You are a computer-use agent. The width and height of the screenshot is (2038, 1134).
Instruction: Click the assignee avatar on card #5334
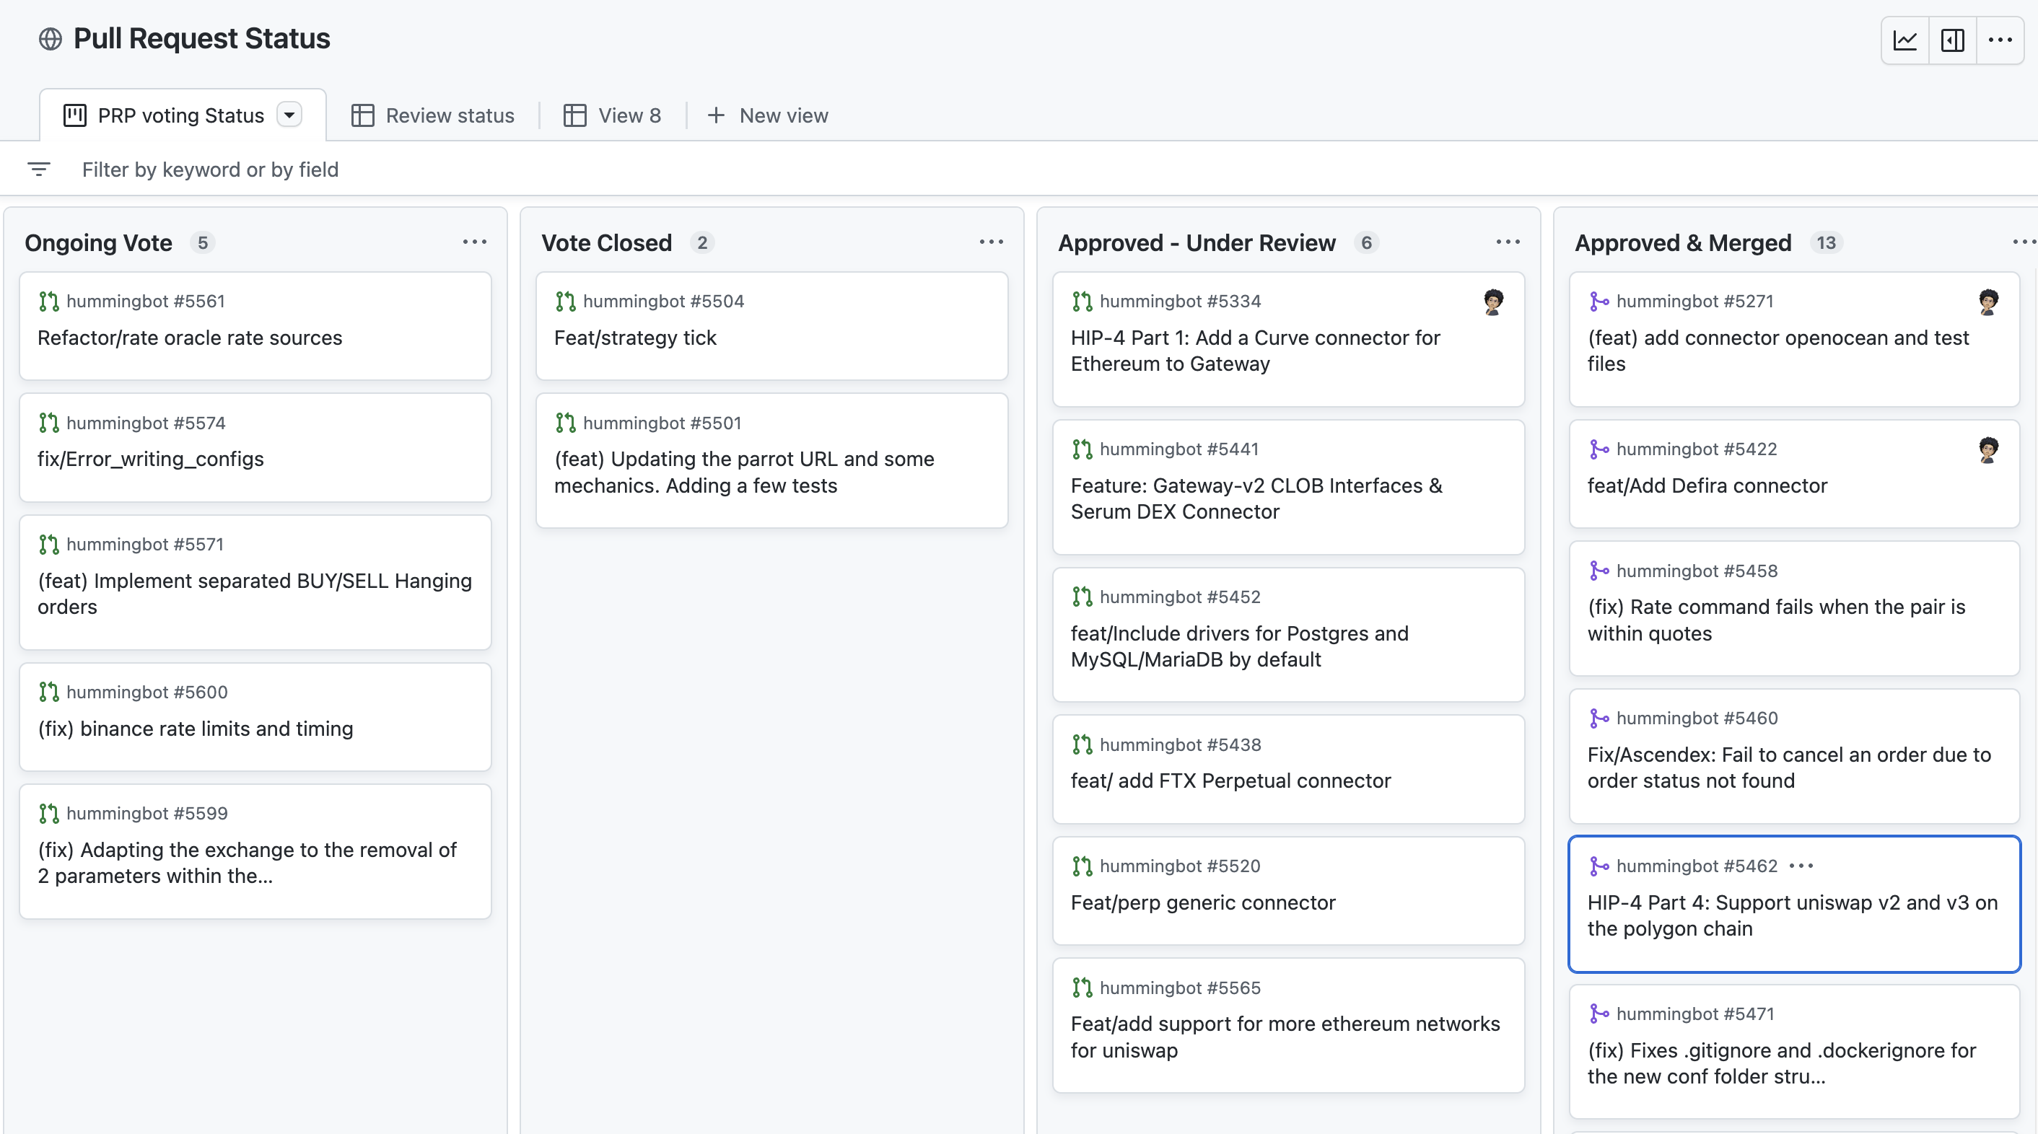1493,302
